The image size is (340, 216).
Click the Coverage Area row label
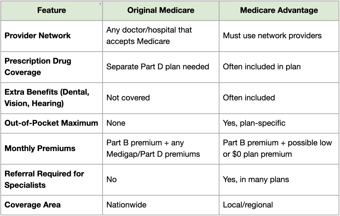[33, 205]
